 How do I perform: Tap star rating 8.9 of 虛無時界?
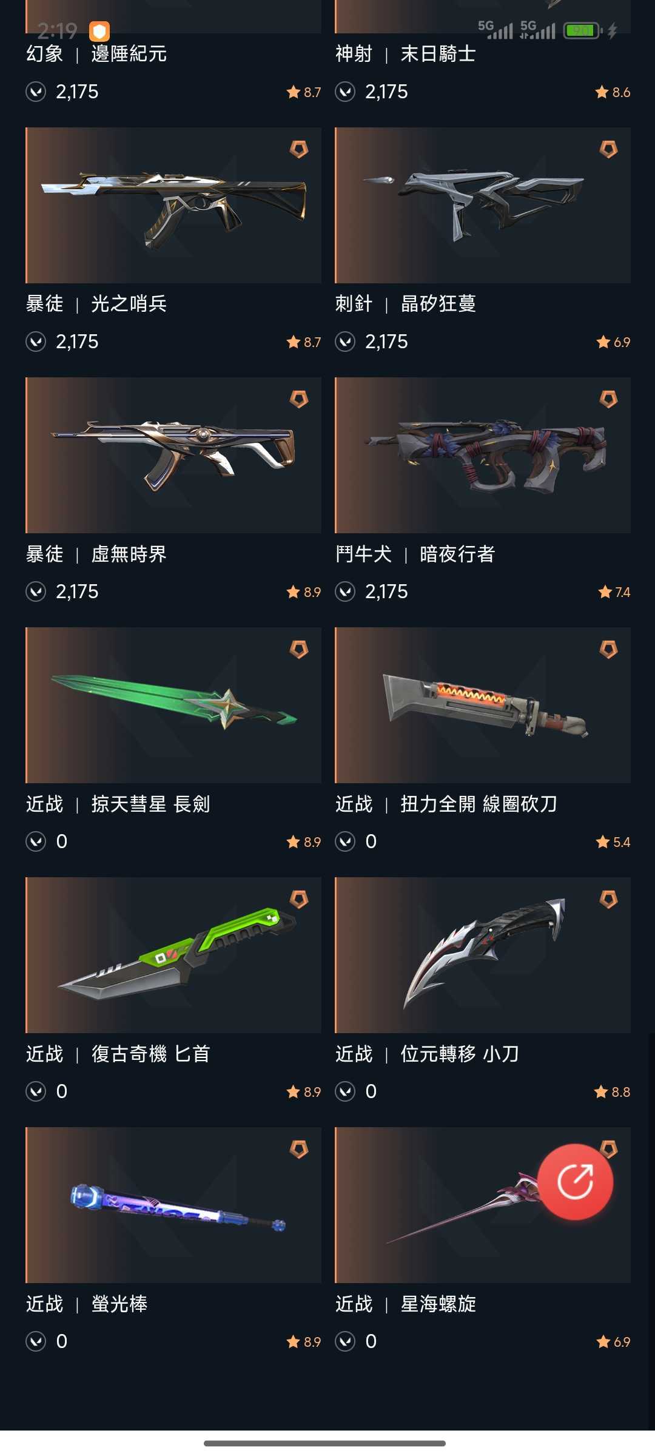click(304, 592)
